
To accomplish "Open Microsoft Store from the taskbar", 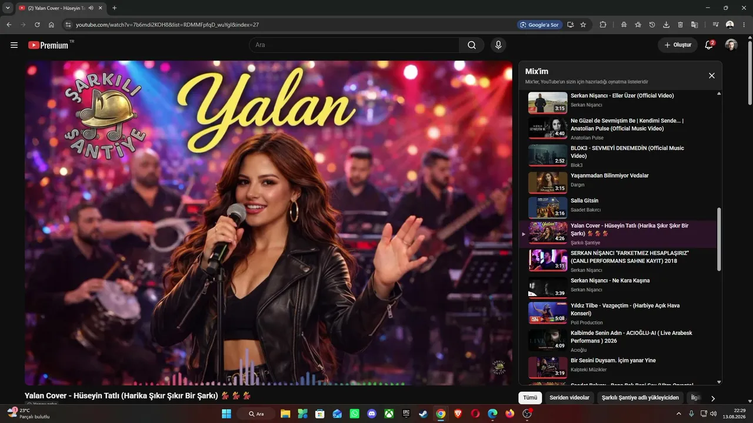I will point(320,414).
